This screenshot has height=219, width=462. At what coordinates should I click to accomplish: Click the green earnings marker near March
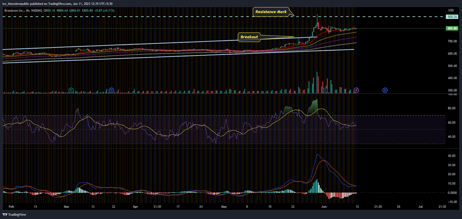(71, 90)
